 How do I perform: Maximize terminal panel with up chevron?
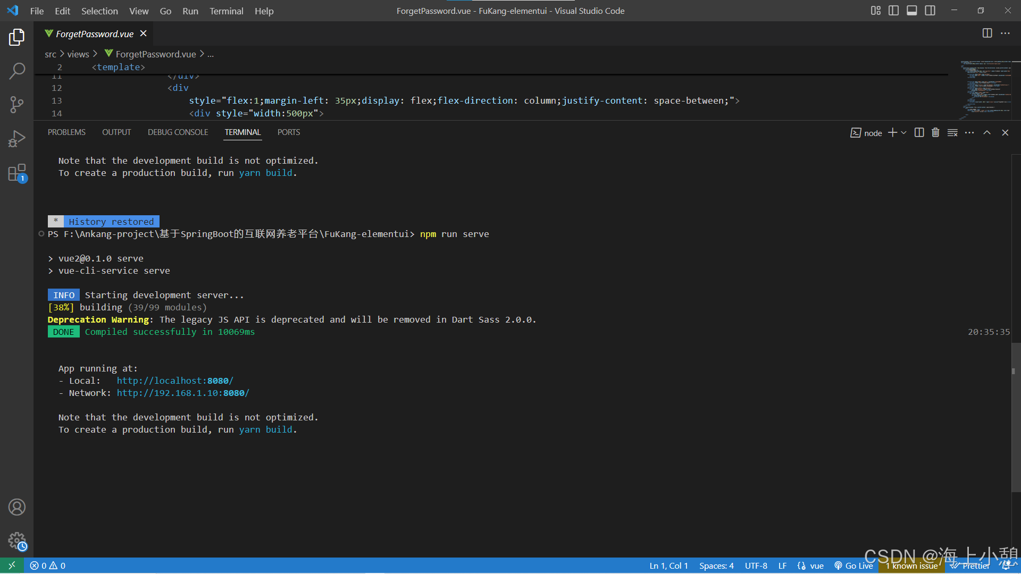coord(987,132)
